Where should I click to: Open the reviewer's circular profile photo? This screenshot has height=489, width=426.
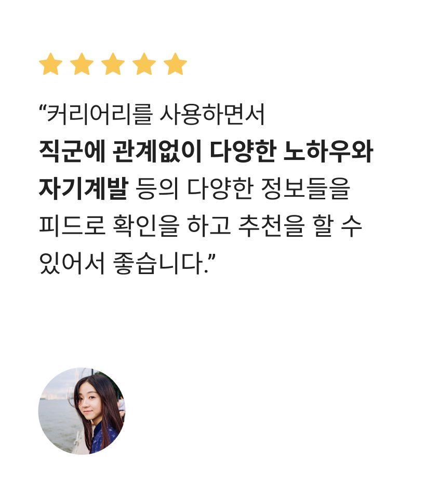tap(82, 411)
